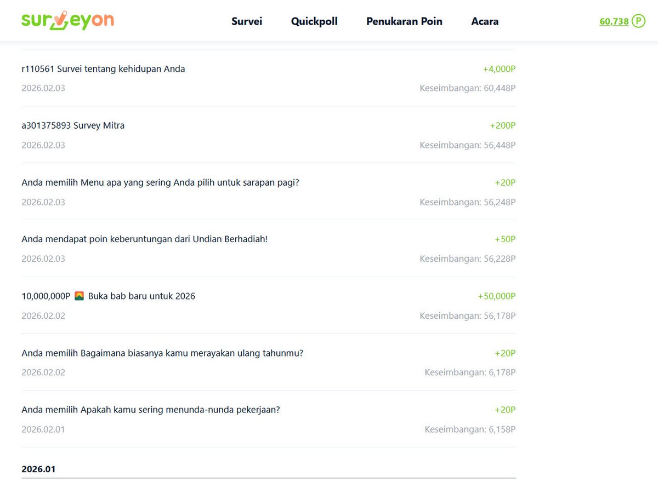
Task: Click the +50P amount
Action: point(505,239)
